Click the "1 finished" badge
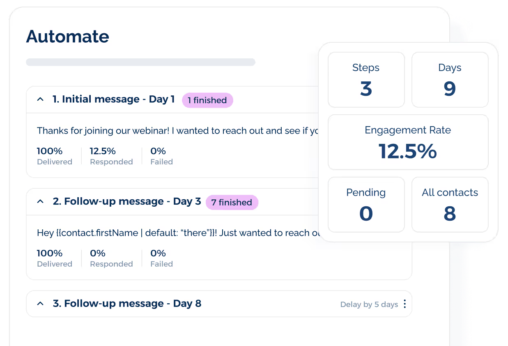 tap(207, 100)
